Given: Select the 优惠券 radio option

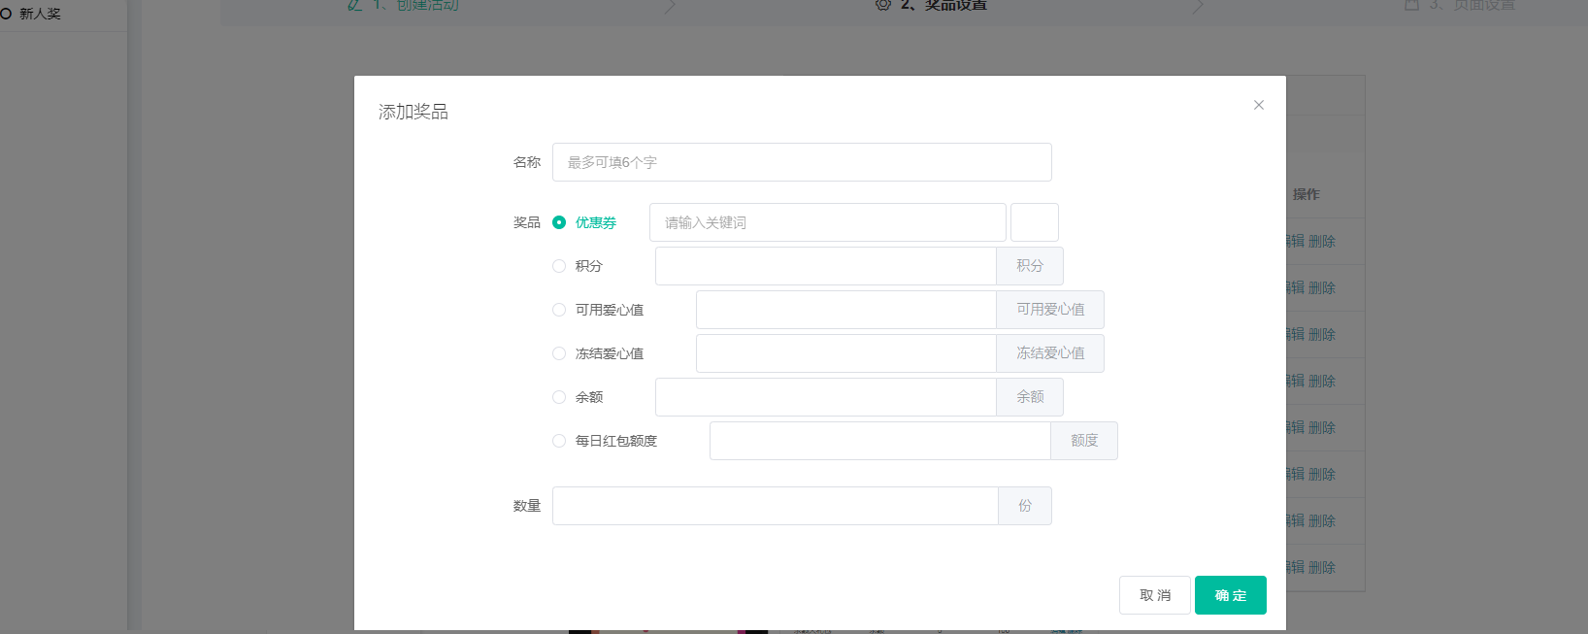Looking at the screenshot, I should [559, 222].
